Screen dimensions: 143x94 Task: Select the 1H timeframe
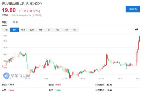point(40,30)
